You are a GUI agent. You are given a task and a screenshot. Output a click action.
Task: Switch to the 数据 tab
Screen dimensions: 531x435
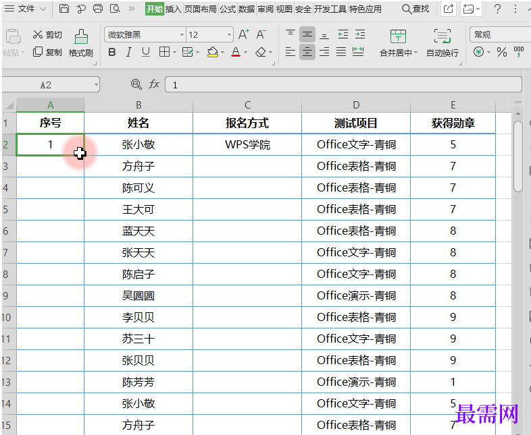click(247, 9)
